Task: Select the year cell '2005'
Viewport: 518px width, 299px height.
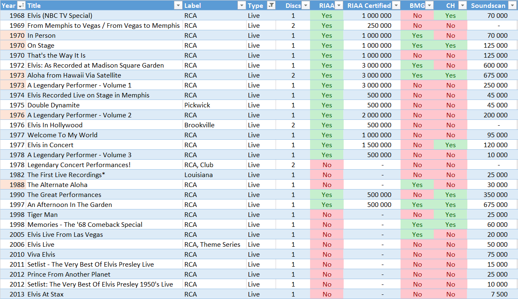Action: tap(13, 234)
